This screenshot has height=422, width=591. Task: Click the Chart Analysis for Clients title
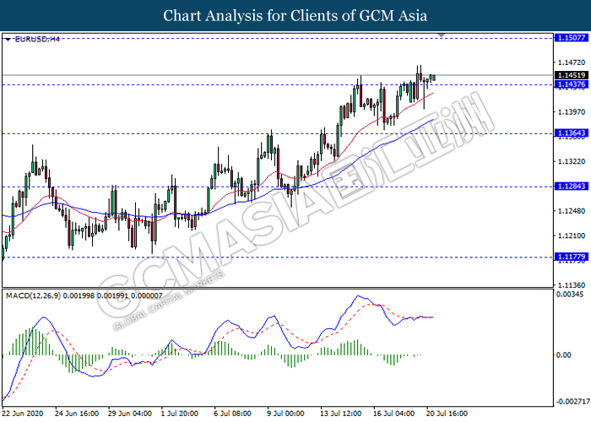tap(295, 15)
